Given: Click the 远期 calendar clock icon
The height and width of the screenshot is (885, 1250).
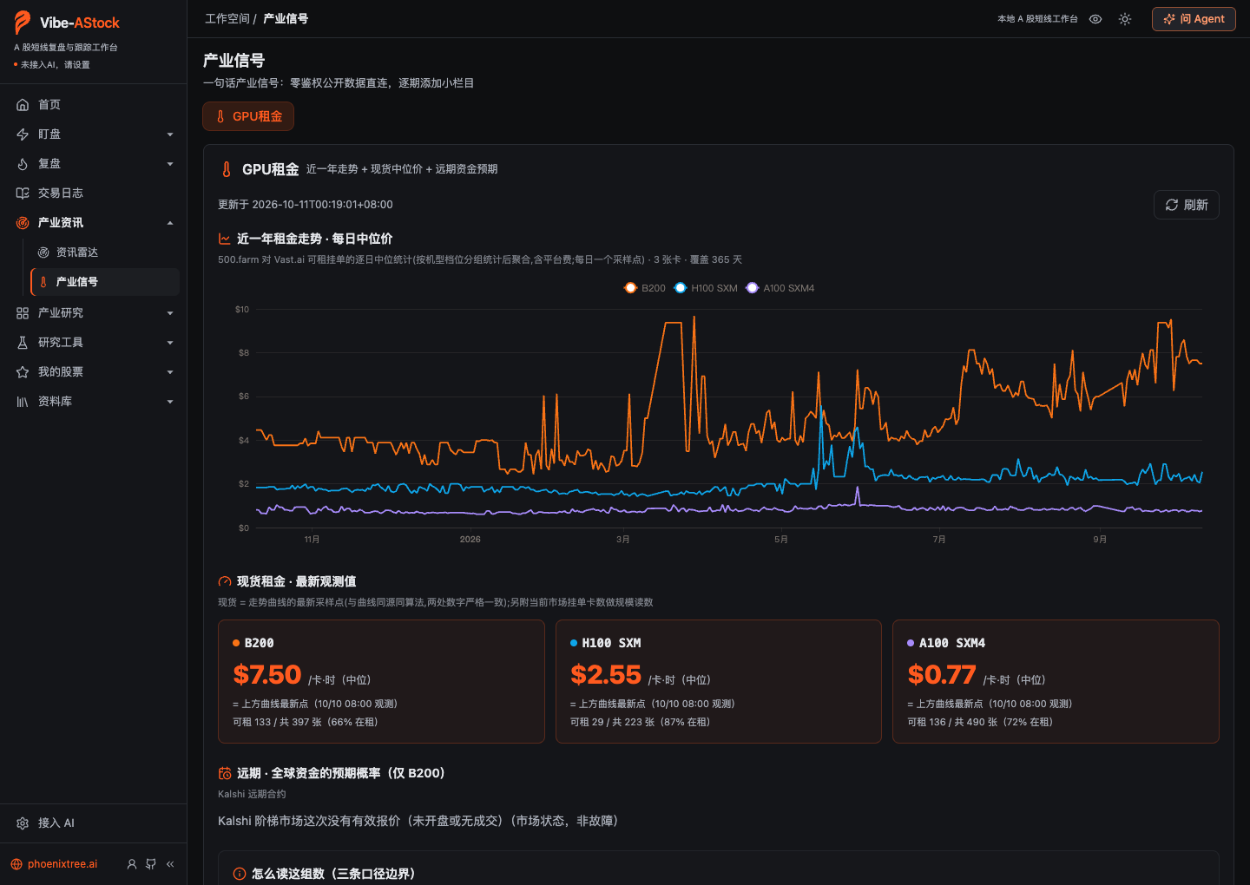Looking at the screenshot, I should click(x=225, y=773).
